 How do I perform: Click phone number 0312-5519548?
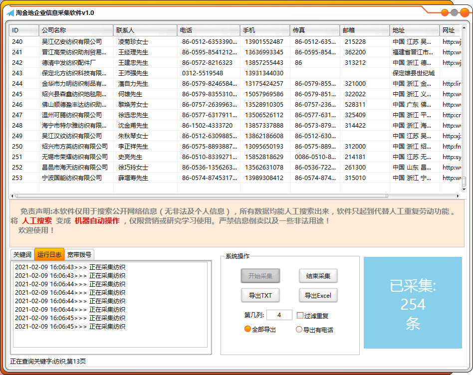click(x=203, y=73)
